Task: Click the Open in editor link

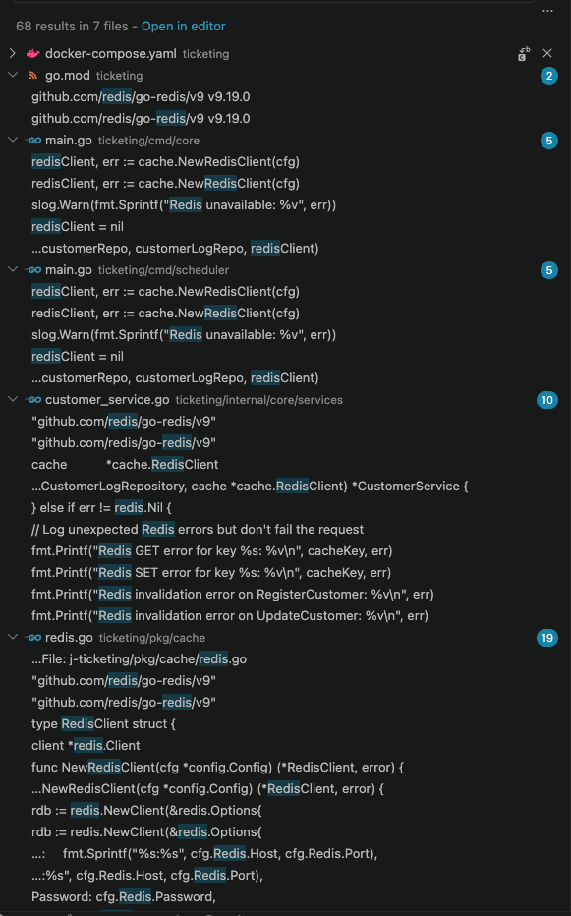Action: pos(183,27)
